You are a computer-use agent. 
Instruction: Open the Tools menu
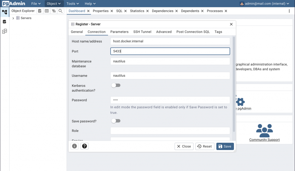point(73,3)
